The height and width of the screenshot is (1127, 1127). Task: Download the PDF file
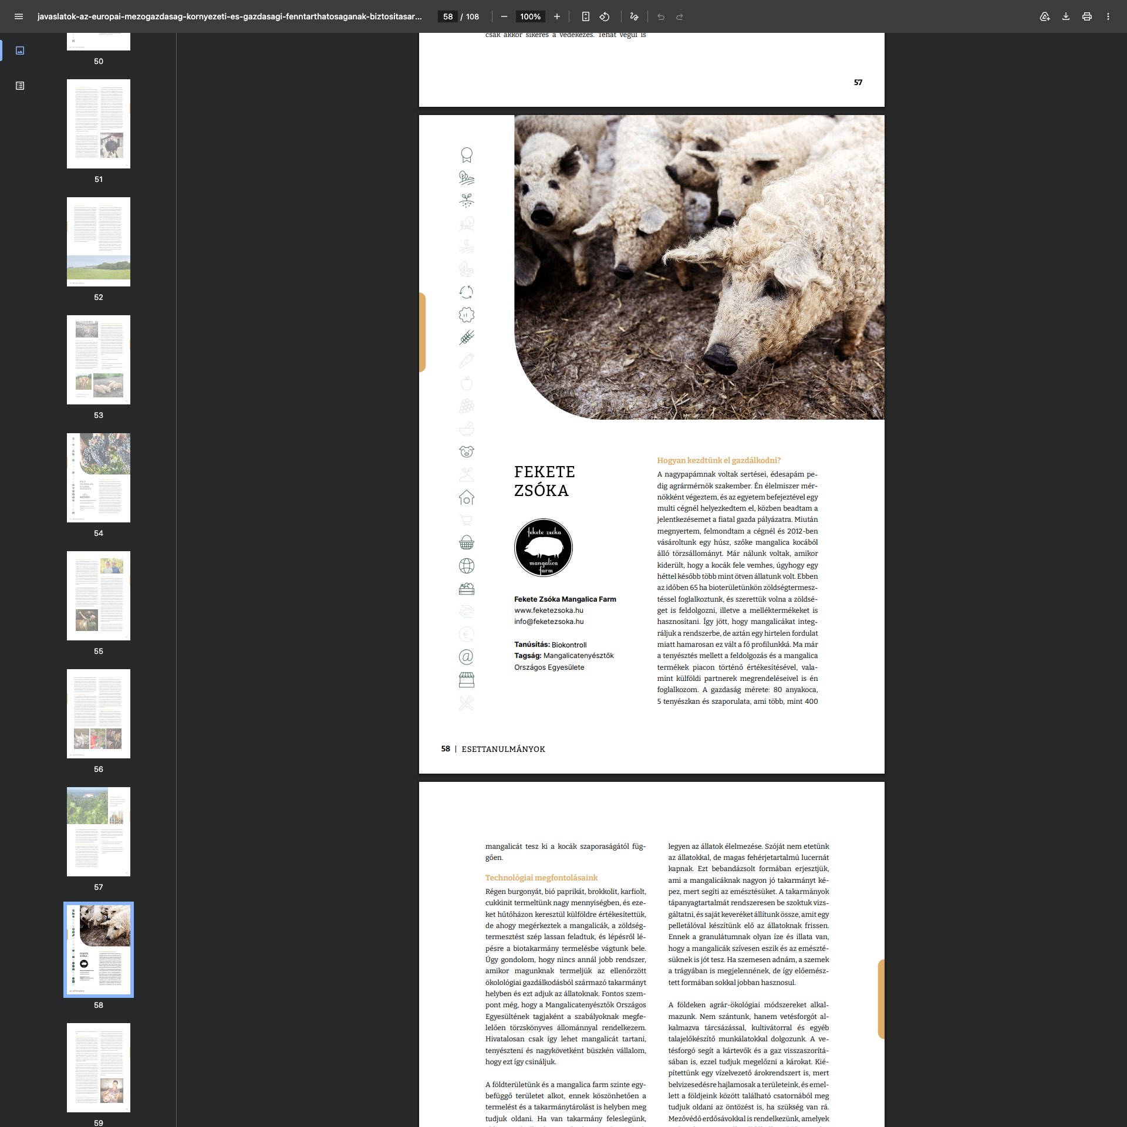click(x=1066, y=16)
